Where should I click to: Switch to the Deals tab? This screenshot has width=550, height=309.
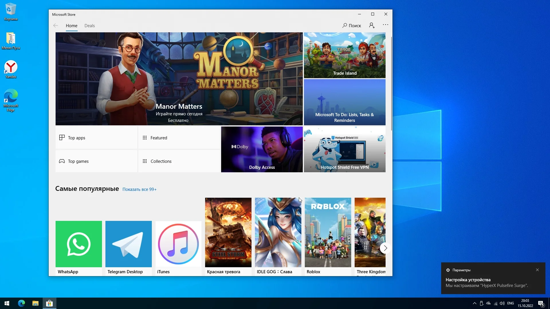(89, 26)
